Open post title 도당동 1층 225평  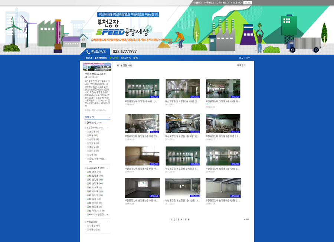tap(182, 201)
